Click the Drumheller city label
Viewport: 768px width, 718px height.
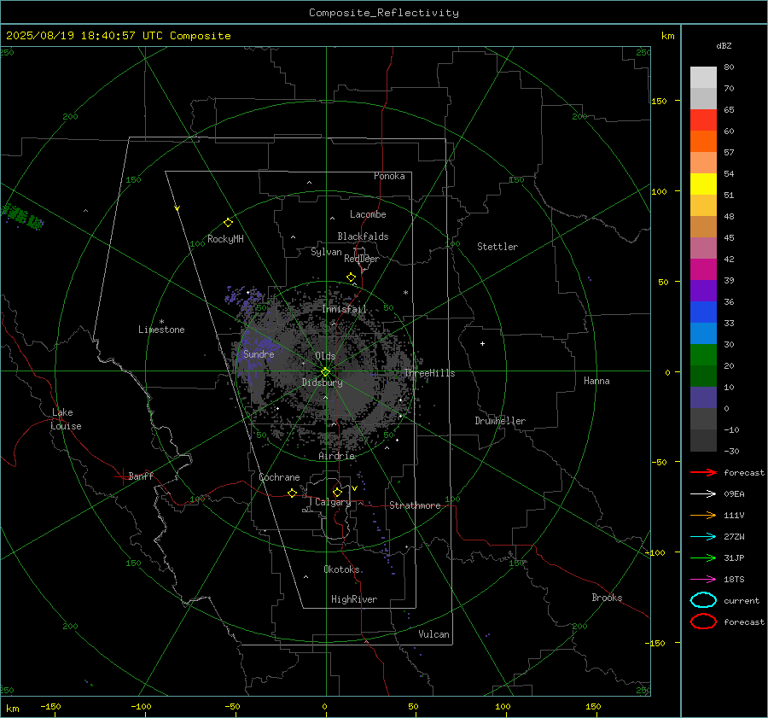coord(500,421)
